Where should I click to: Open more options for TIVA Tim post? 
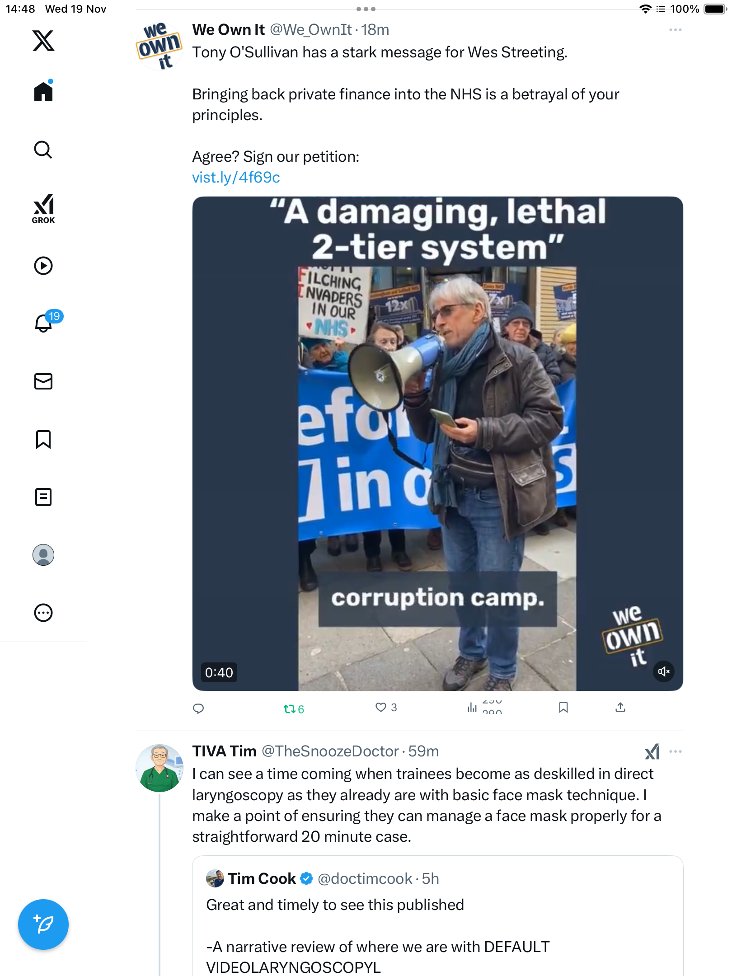point(676,751)
